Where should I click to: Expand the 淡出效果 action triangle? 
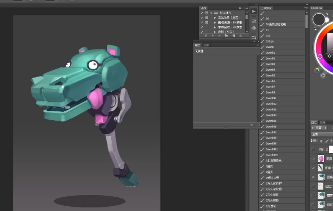click(x=215, y=18)
